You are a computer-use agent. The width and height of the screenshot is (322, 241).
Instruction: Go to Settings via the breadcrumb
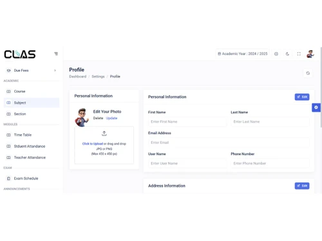98,76
